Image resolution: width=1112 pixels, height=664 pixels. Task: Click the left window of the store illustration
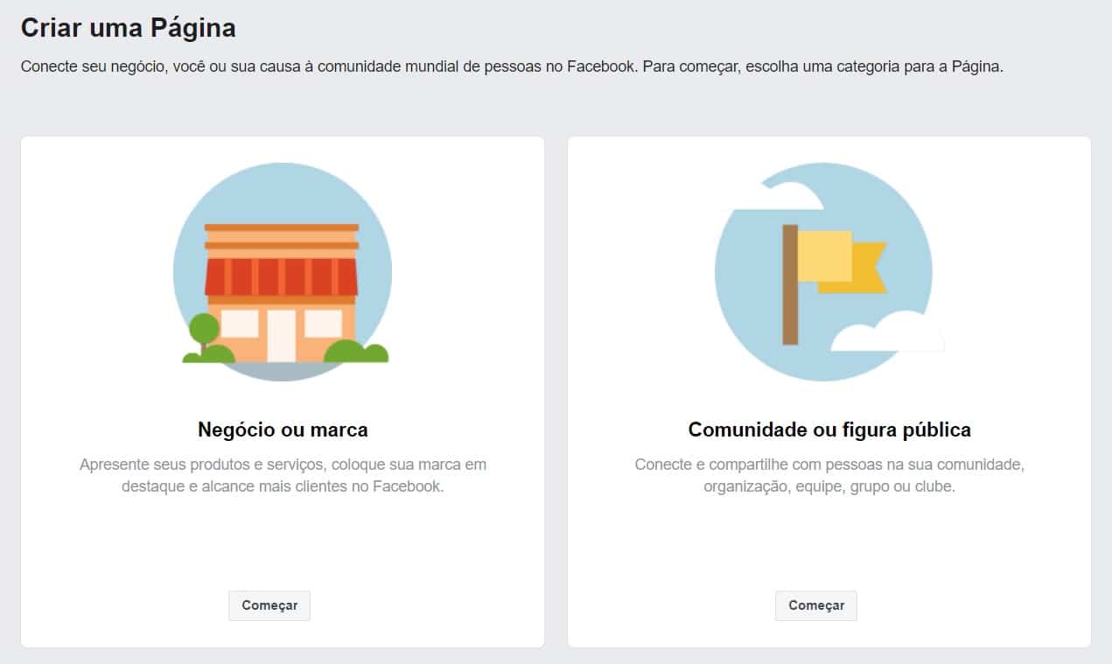(240, 323)
